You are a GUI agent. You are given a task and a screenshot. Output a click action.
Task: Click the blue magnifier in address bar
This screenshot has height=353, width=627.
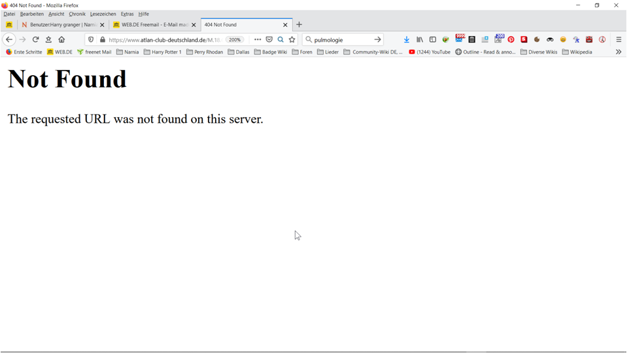(280, 40)
